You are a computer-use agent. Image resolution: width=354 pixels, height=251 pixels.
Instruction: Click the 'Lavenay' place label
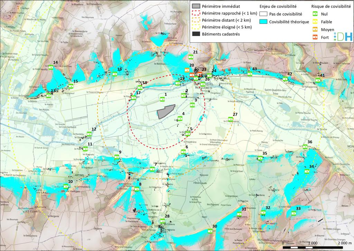[9, 27]
